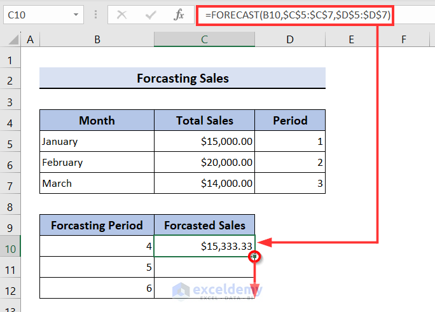Click the $14,000.00 sales cell
Screen dimensions: 435x312
click(x=204, y=184)
